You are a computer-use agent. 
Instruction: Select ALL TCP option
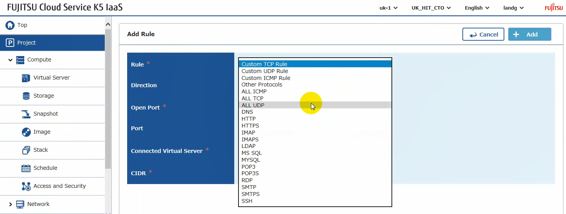[315, 98]
